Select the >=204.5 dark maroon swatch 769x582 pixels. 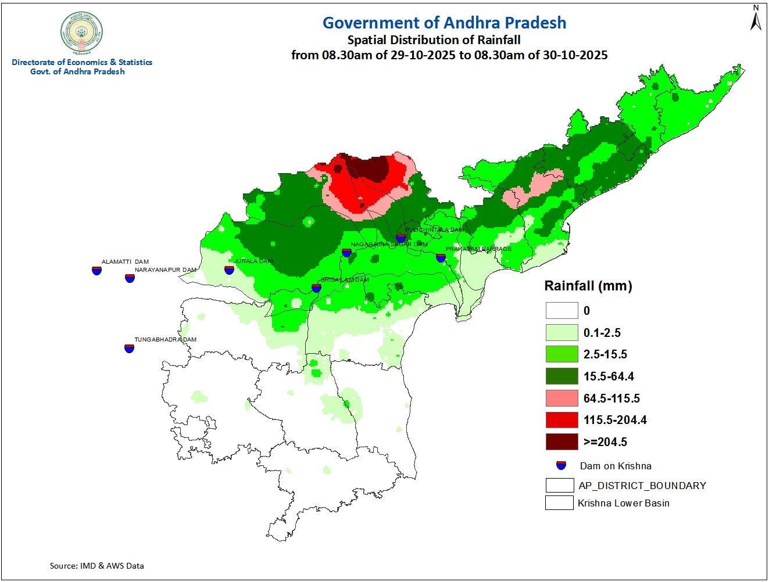[x=561, y=442]
